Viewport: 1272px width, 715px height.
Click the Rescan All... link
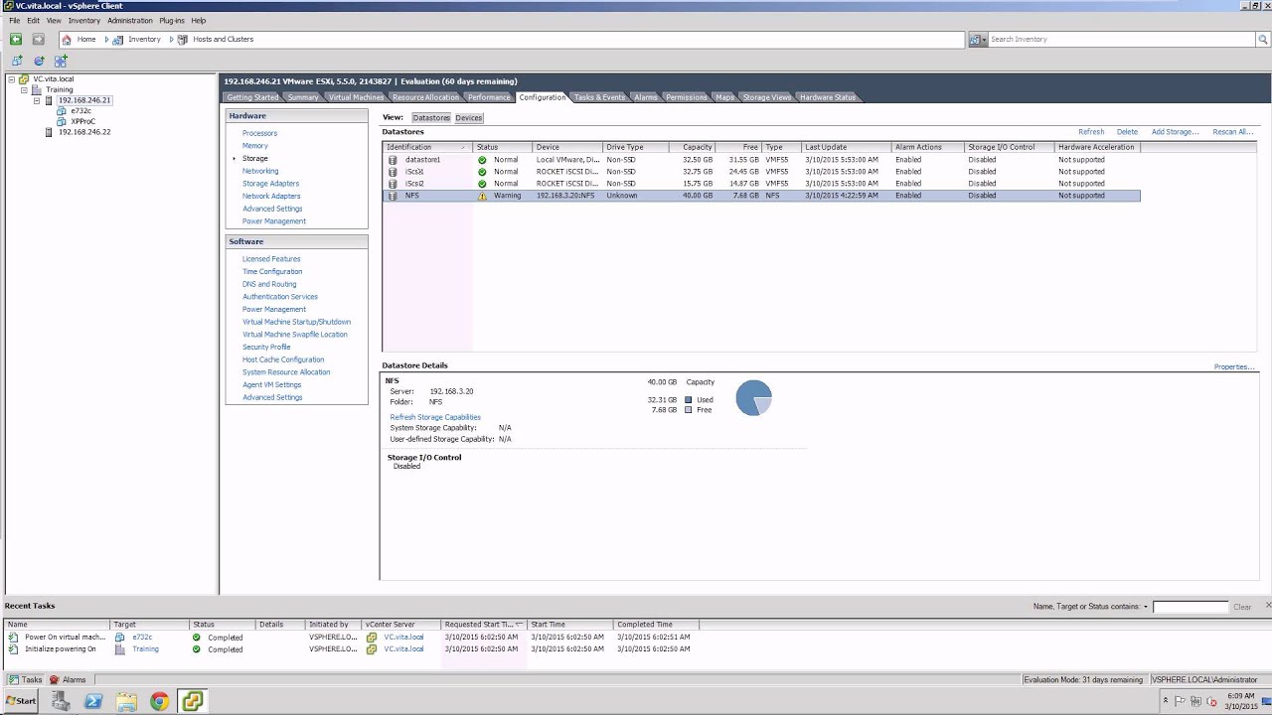(1233, 132)
